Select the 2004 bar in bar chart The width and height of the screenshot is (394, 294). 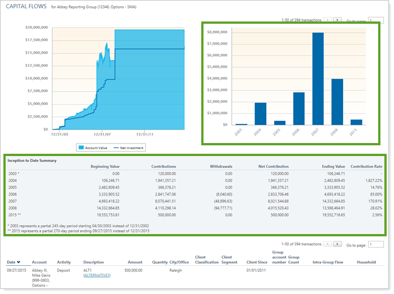(260, 114)
